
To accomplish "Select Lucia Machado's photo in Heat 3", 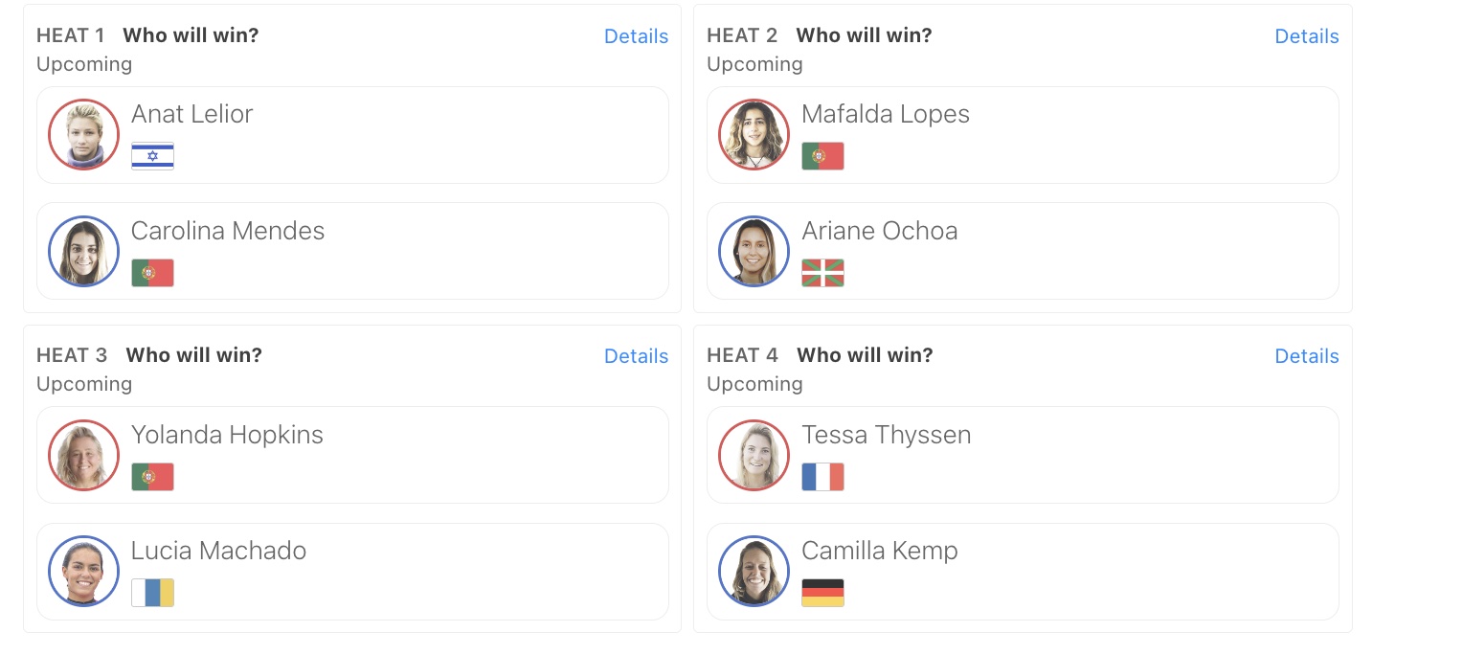I will click(x=84, y=571).
